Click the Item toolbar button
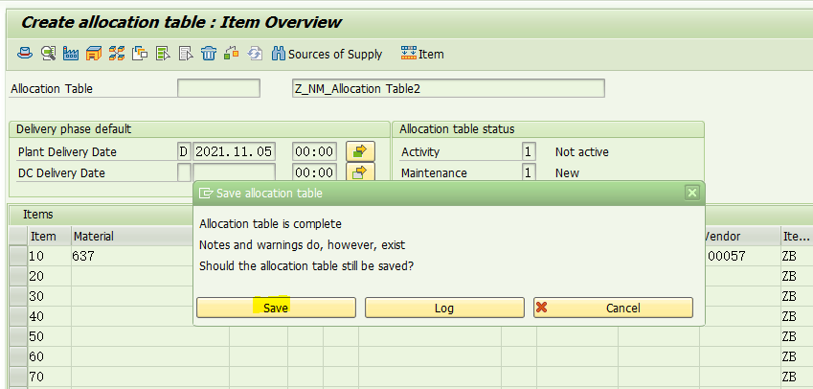 tap(422, 54)
